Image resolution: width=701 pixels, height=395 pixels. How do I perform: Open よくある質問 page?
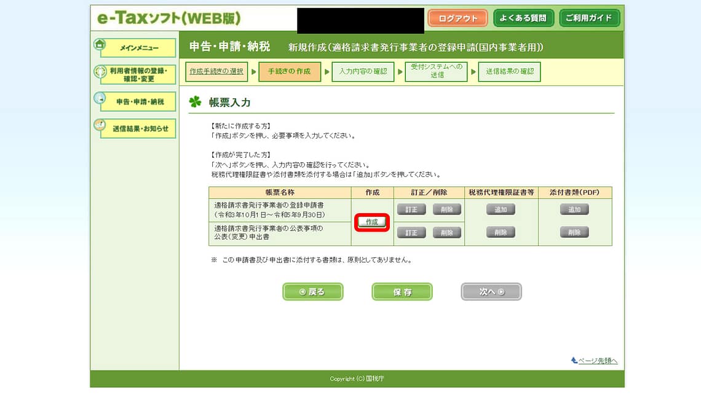(x=523, y=18)
